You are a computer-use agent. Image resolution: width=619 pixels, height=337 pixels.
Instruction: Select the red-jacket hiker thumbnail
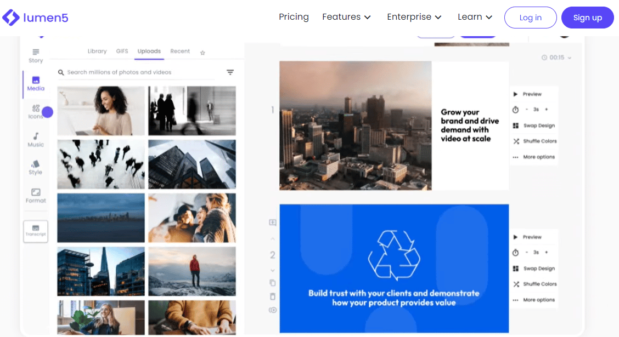(x=192, y=272)
